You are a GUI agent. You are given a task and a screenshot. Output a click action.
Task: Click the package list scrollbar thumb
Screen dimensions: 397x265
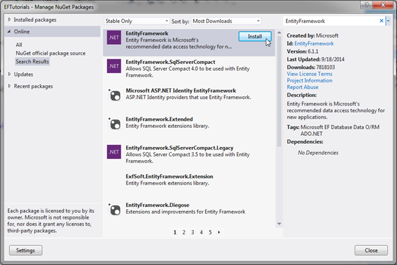(279, 91)
